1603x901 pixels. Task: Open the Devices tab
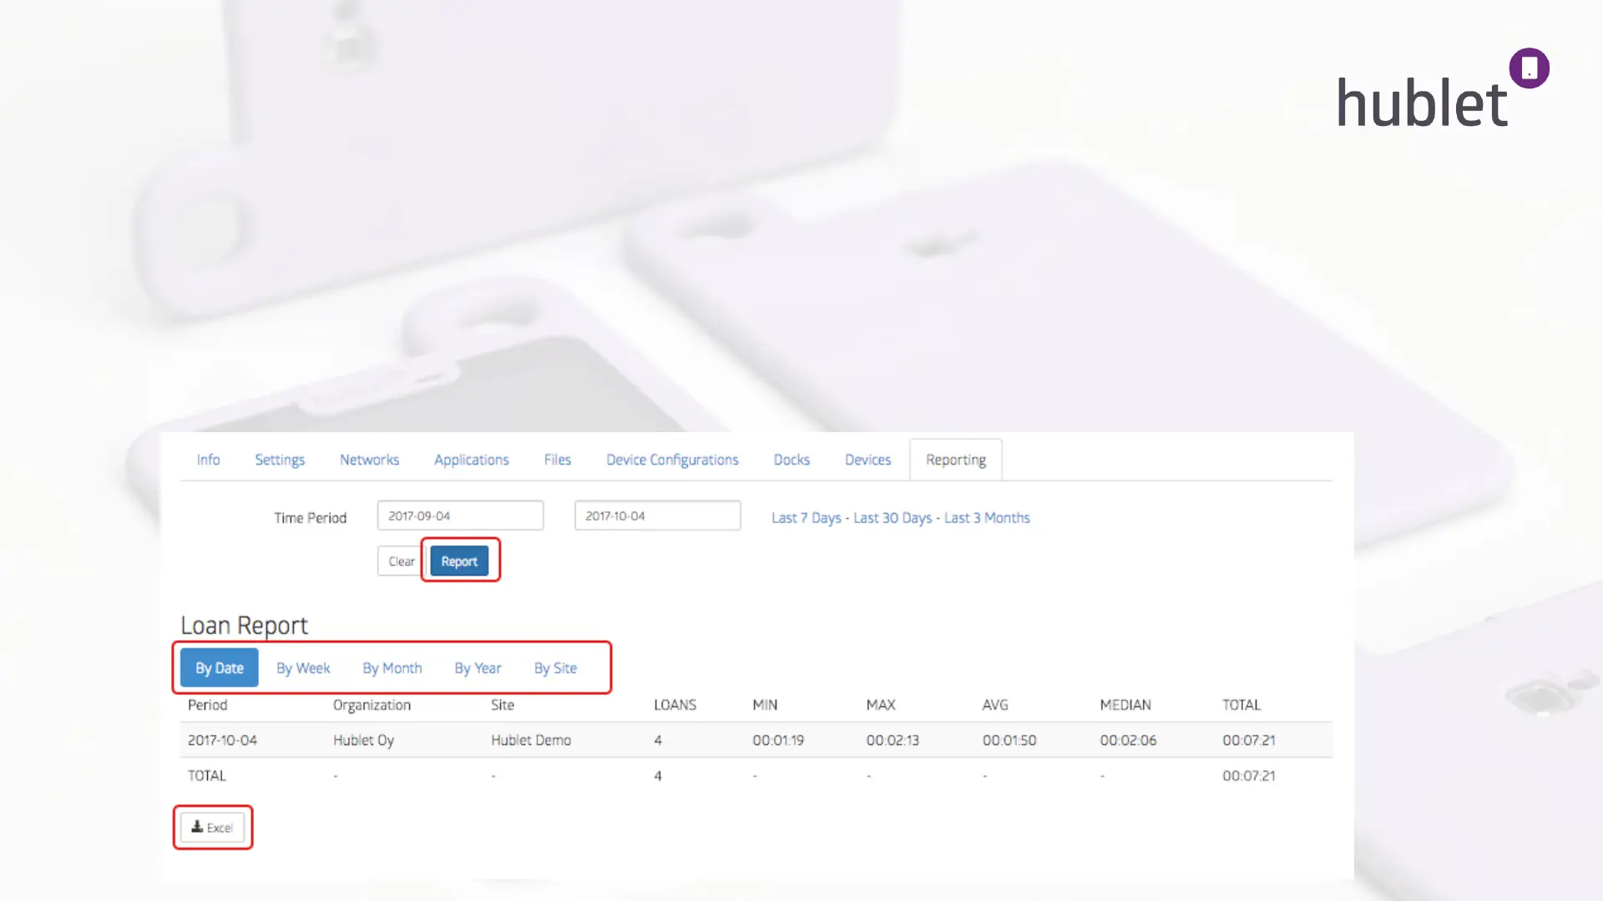(x=867, y=460)
